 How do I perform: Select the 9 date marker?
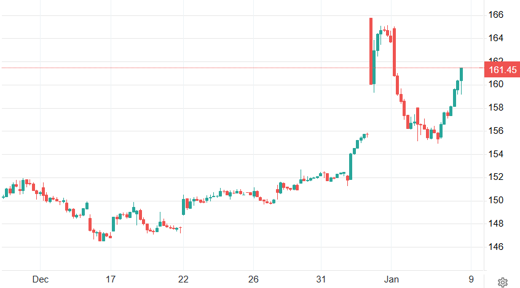[x=471, y=279]
